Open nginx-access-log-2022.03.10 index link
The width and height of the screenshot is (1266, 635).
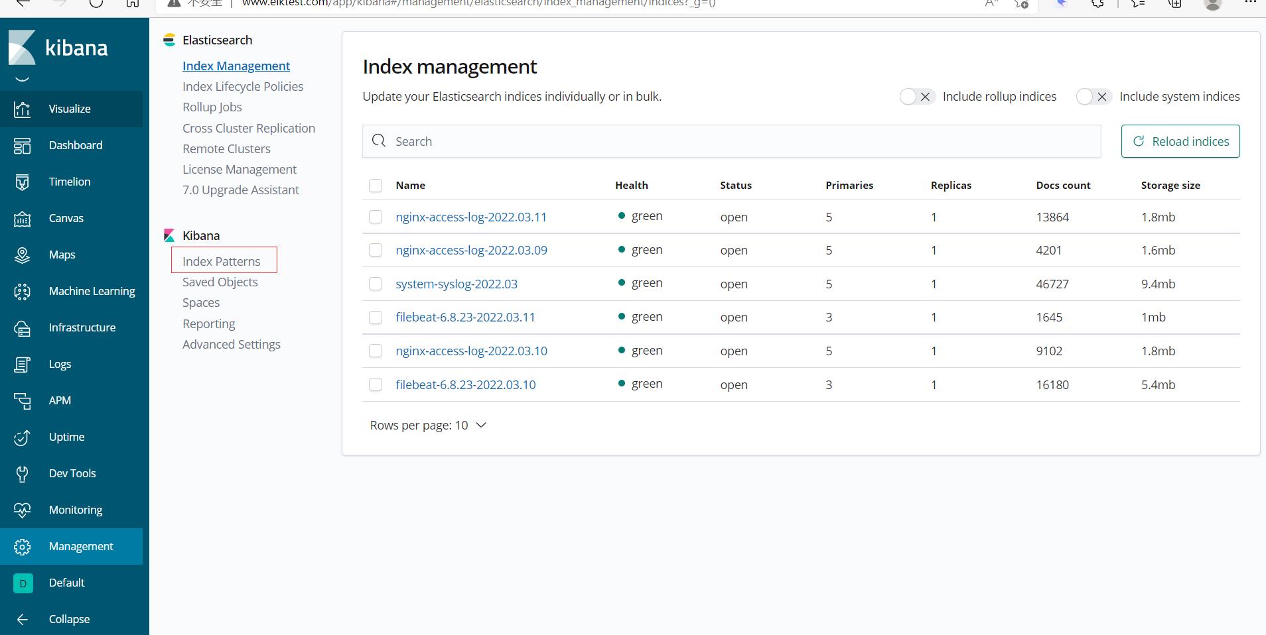coord(471,351)
